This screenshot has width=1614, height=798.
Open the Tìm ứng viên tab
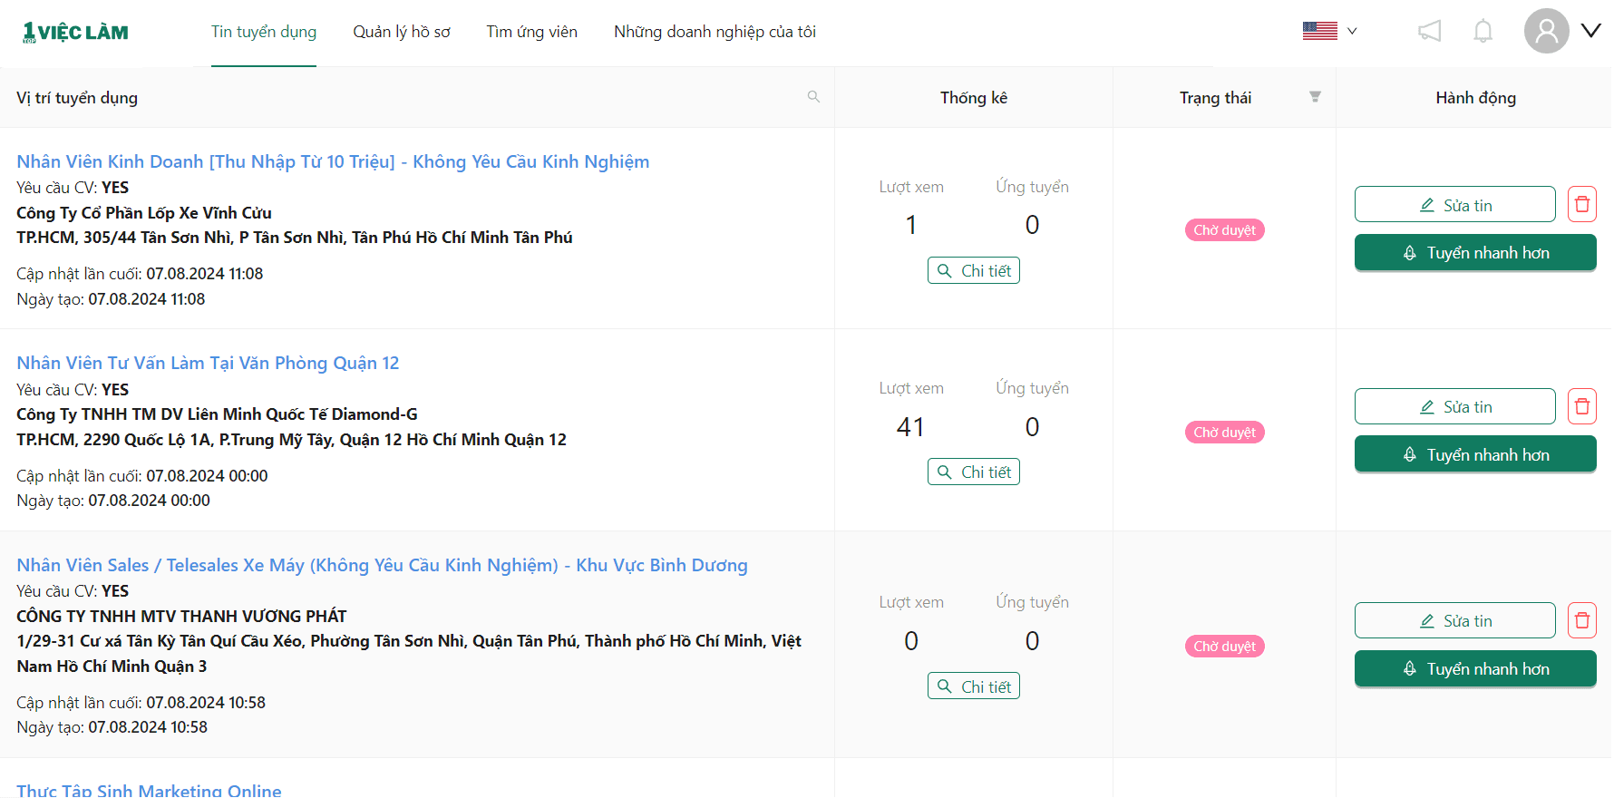pyautogui.click(x=531, y=32)
